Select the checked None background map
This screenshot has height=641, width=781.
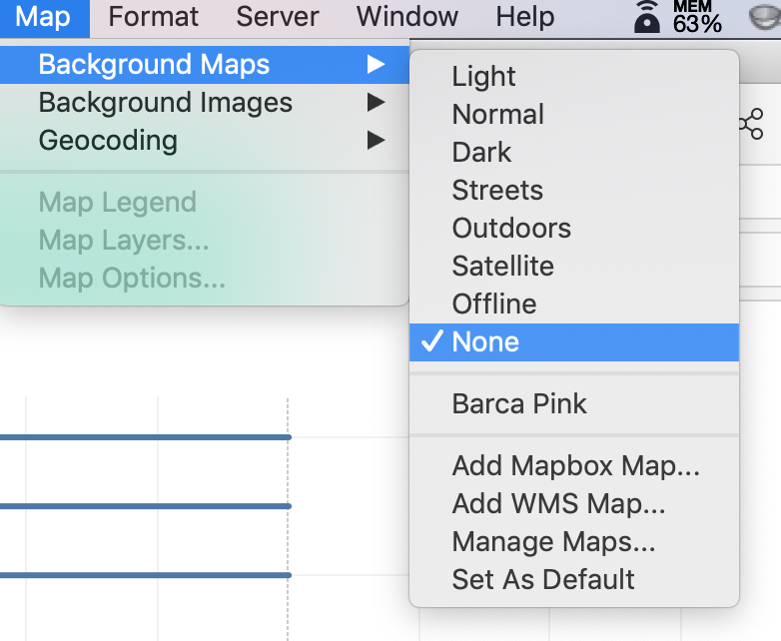point(485,341)
